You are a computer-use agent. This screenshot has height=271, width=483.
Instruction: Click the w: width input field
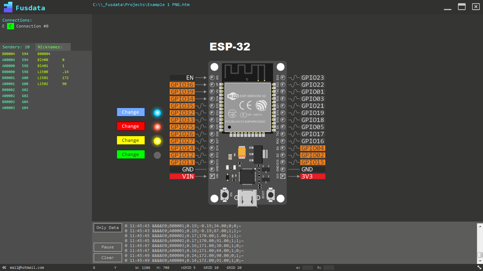(308, 267)
